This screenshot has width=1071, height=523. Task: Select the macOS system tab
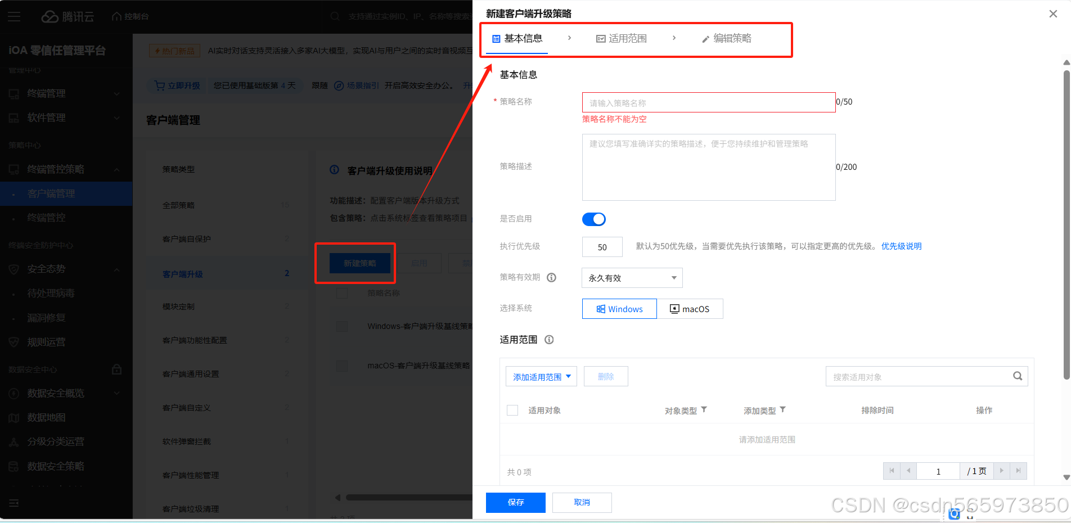coord(690,308)
